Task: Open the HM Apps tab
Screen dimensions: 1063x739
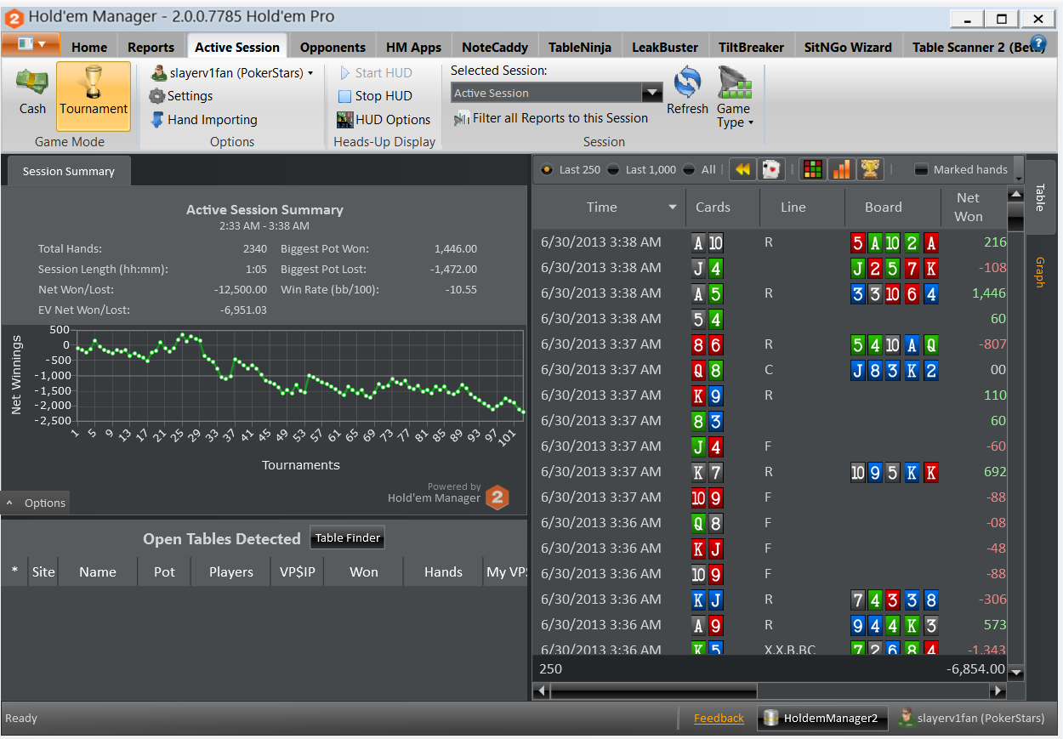Action: pyautogui.click(x=413, y=47)
